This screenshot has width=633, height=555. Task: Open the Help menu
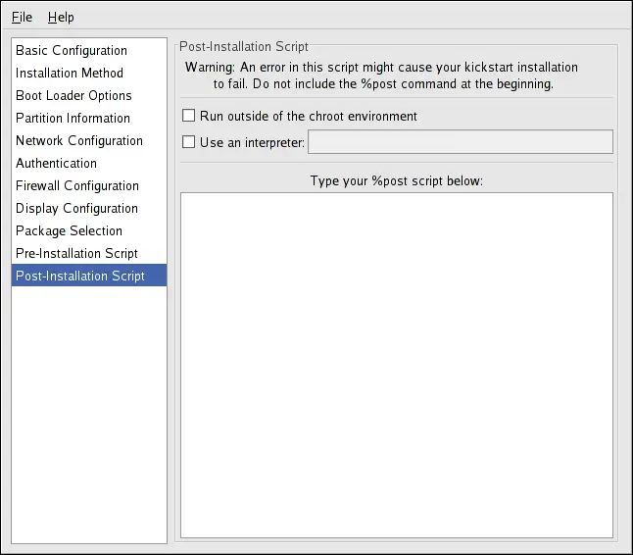point(61,17)
